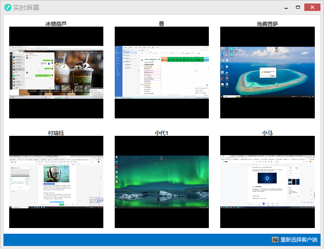Minimize the 实时屏幕 window

pyautogui.click(x=286, y=7)
